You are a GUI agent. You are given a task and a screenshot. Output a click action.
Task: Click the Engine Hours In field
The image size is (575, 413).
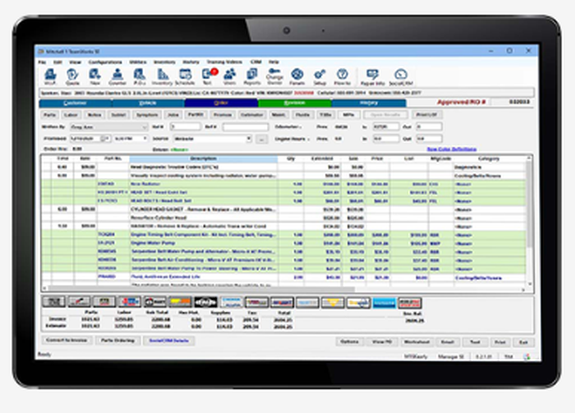tap(386, 139)
